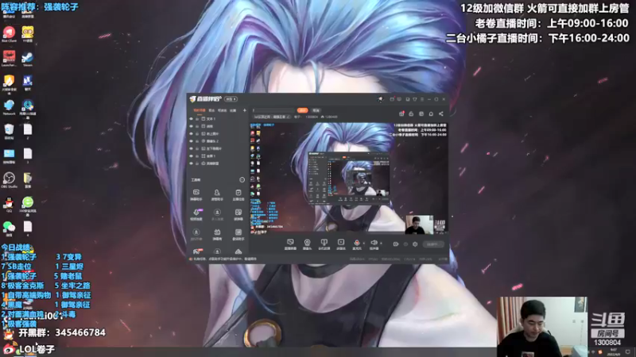This screenshot has width=636, height=357.
Task: Click the orange button beside title field
Action: (303, 110)
